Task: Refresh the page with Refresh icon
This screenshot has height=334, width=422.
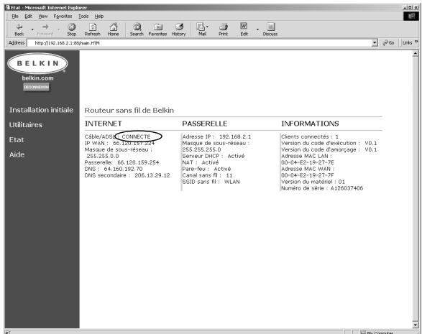Action: 93,27
